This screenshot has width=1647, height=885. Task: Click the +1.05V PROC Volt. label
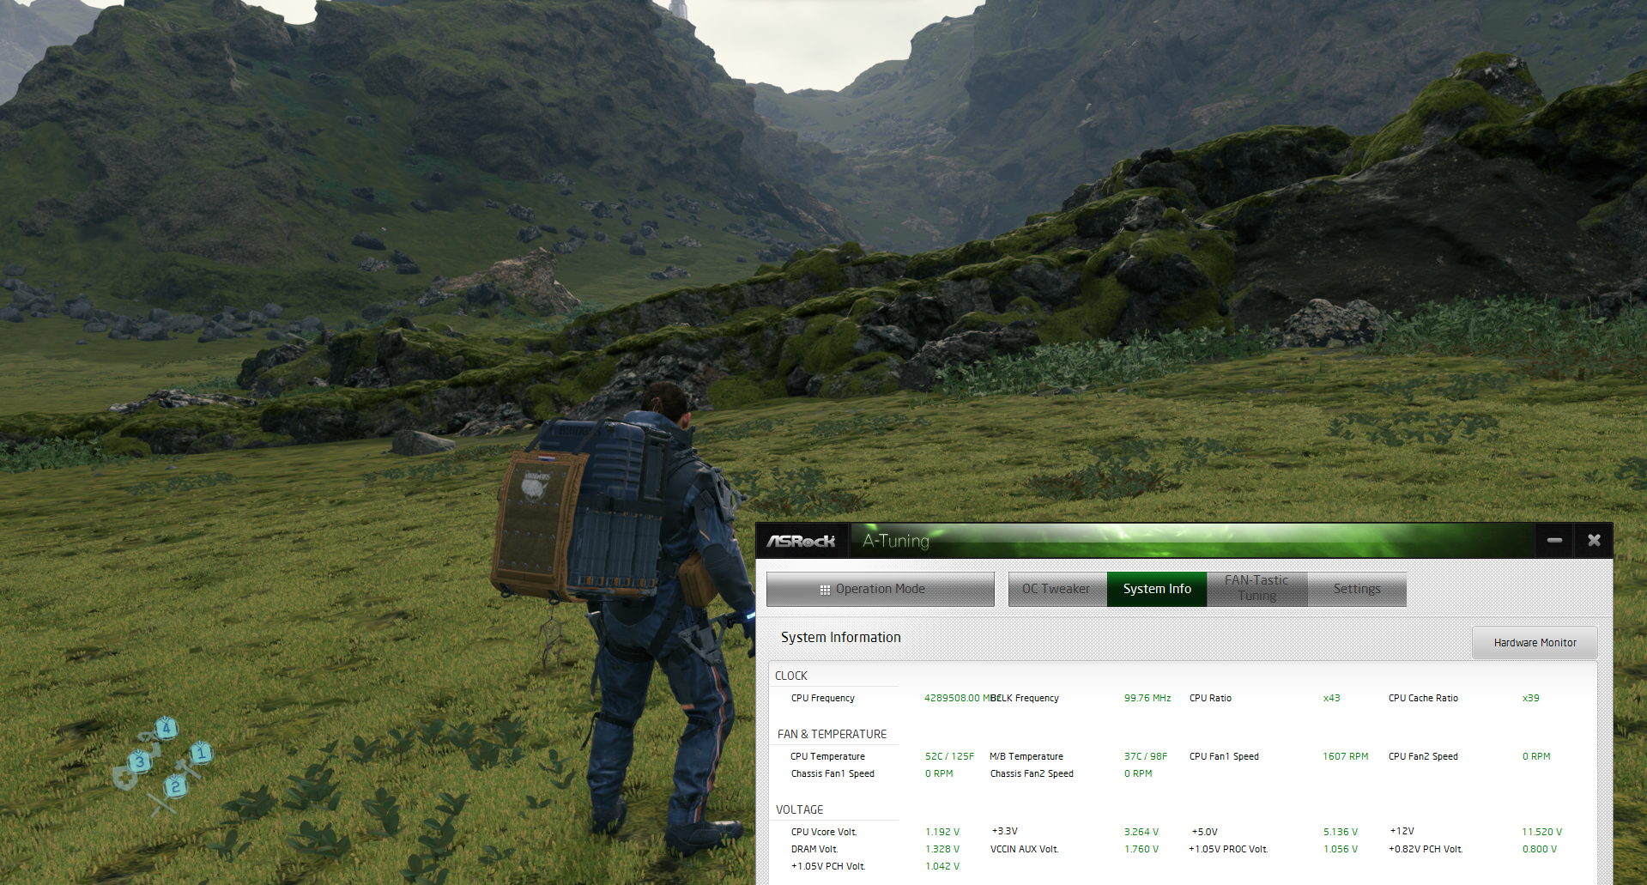click(x=1228, y=849)
